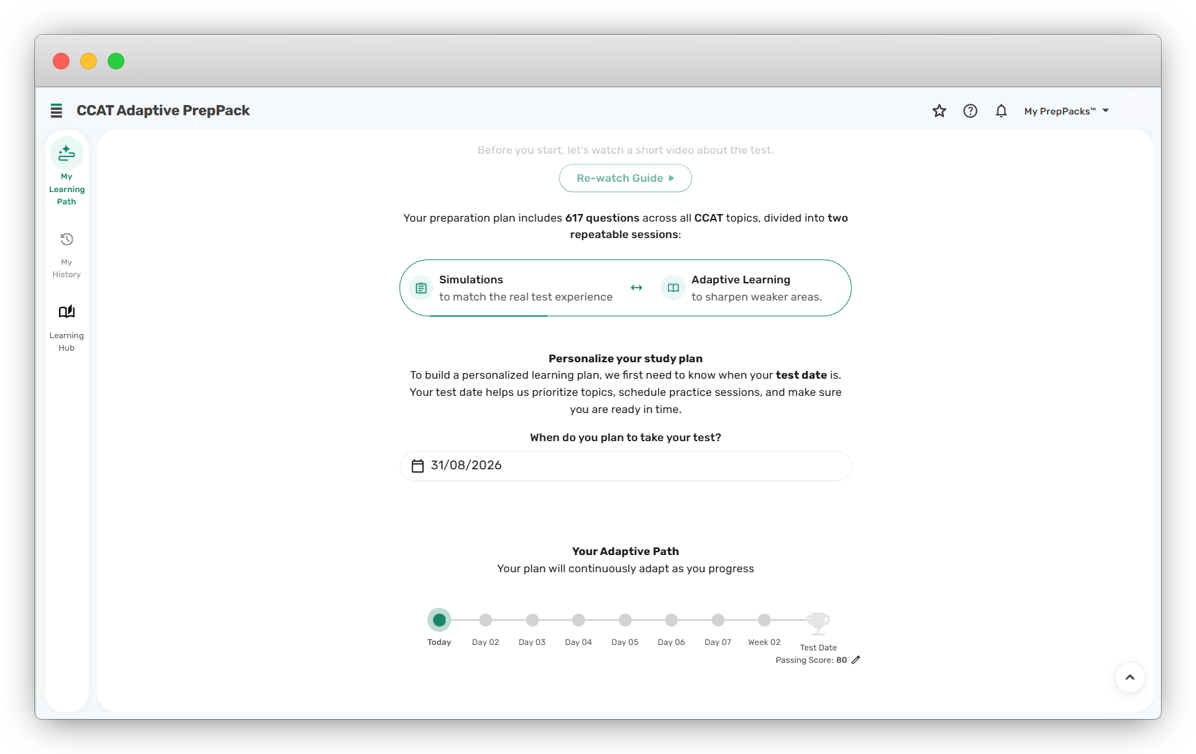Click the Simulations clipboard icon

(x=421, y=288)
